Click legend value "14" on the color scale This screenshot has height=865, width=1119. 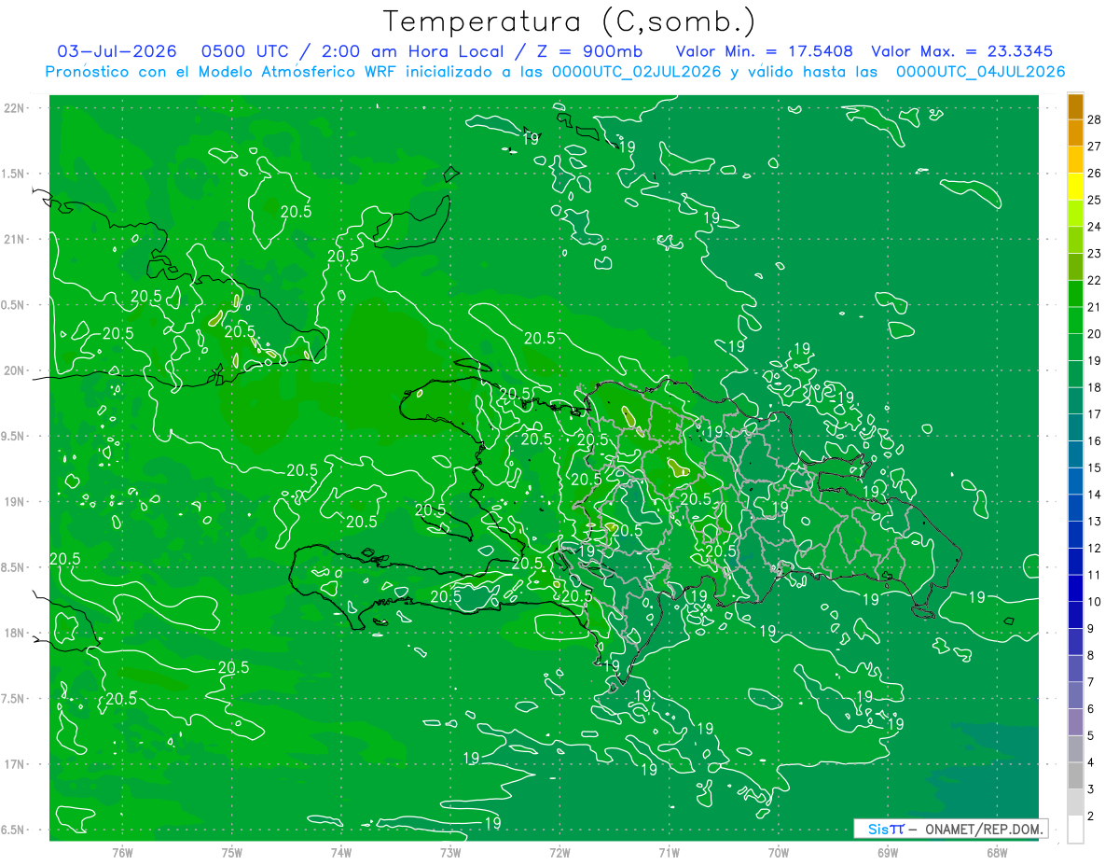tap(1095, 495)
